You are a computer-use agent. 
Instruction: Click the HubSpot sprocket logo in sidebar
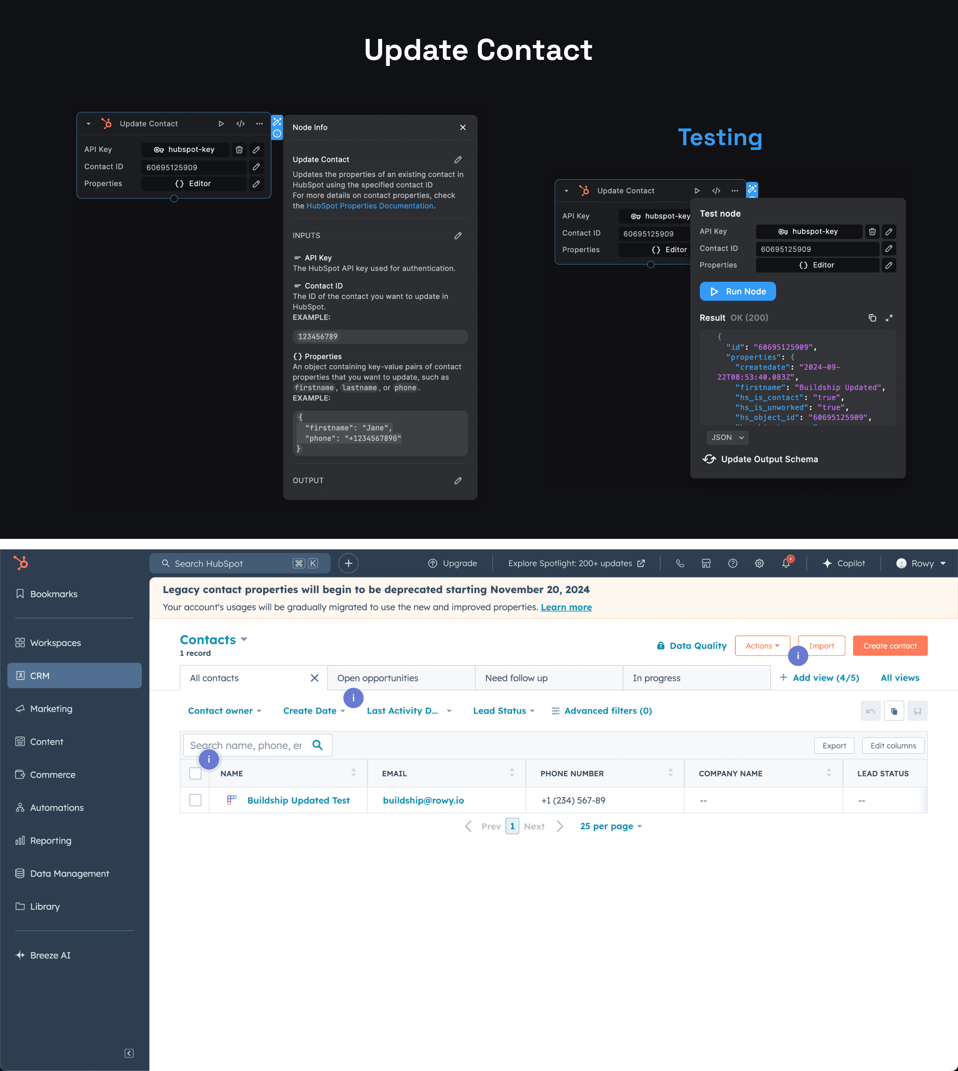21,563
